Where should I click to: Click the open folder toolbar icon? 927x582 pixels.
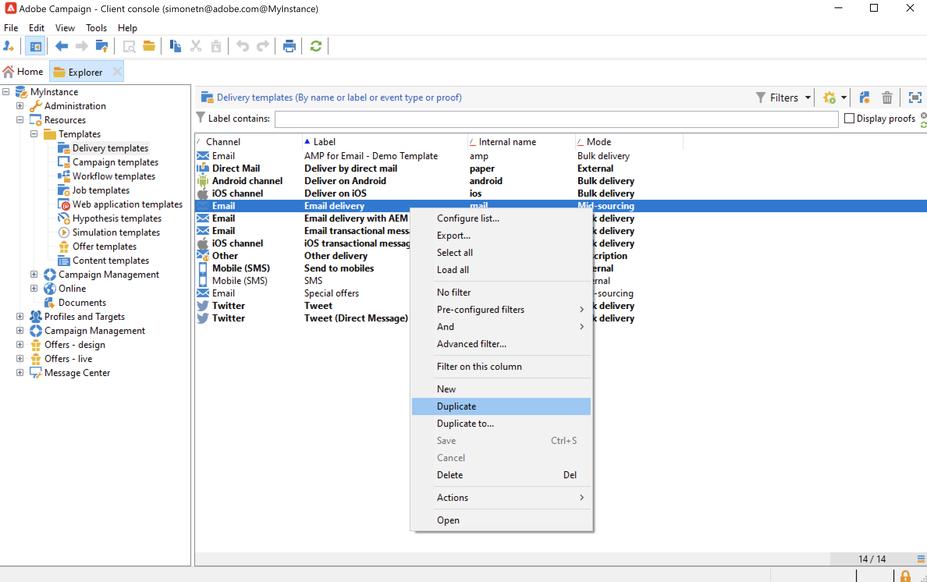149,46
